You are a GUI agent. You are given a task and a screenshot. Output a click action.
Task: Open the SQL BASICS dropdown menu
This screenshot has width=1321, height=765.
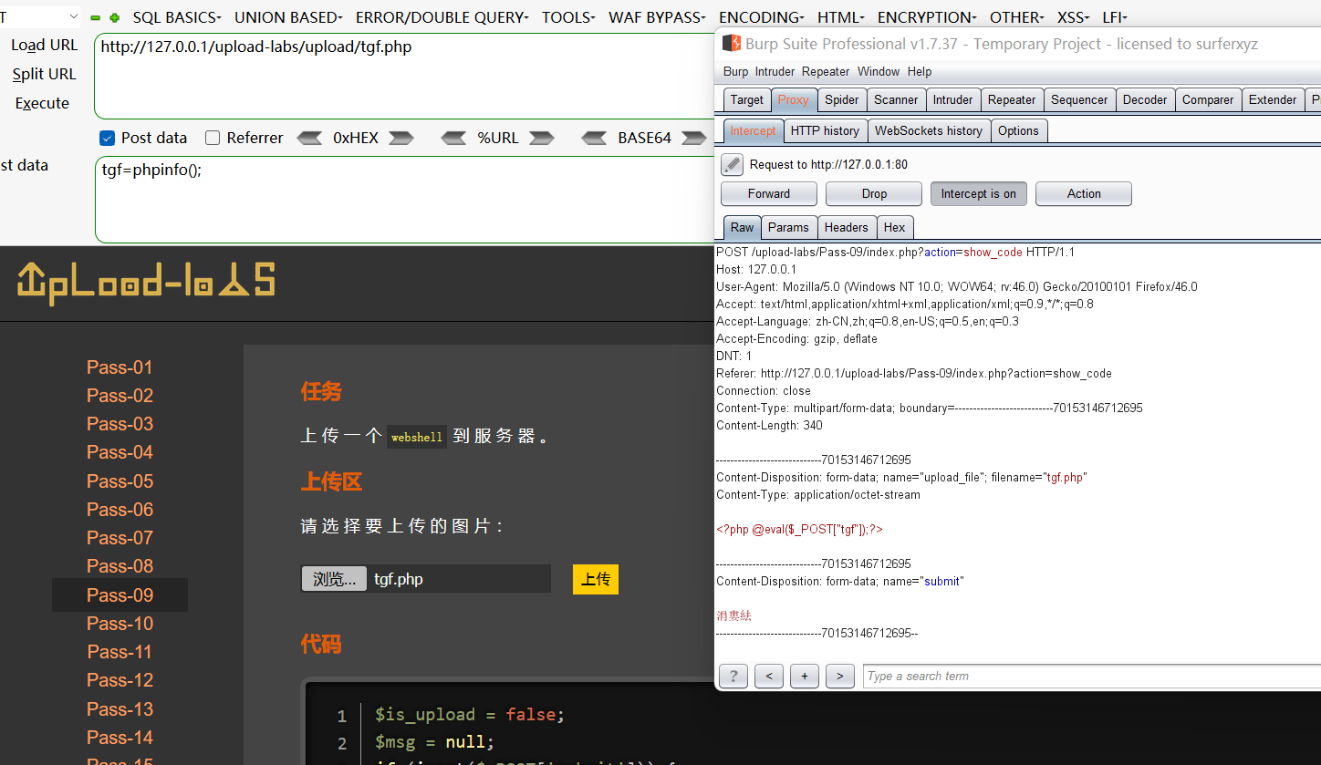coord(177,17)
